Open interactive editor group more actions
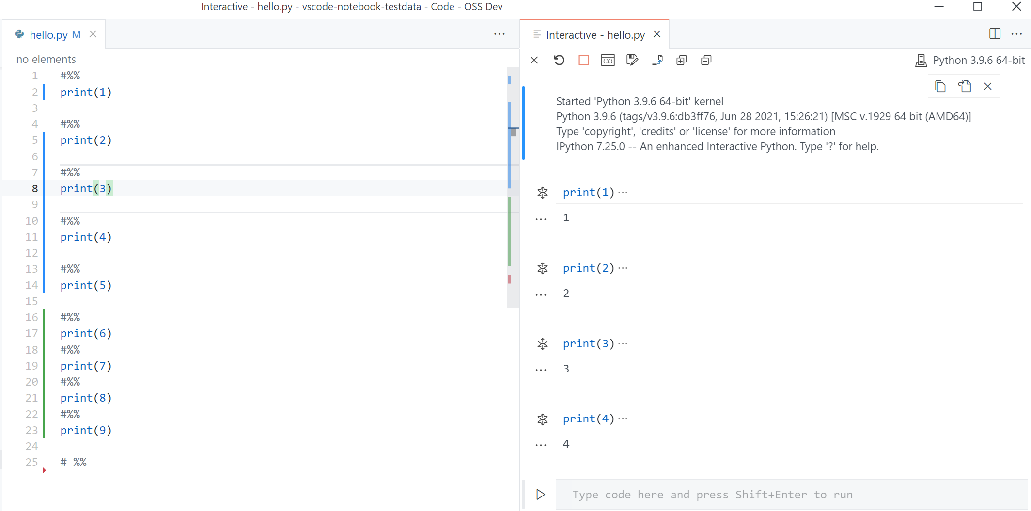Viewport: 1031px width, 511px height. (1017, 34)
